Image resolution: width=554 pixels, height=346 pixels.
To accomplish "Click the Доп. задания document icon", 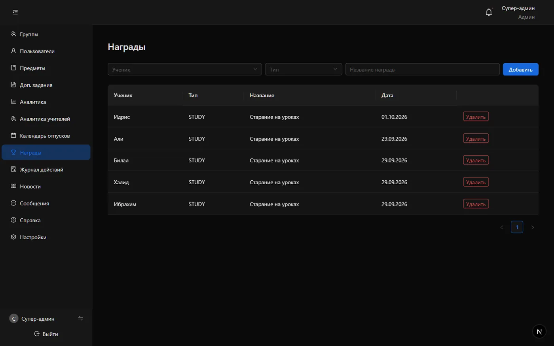I will 13,85.
